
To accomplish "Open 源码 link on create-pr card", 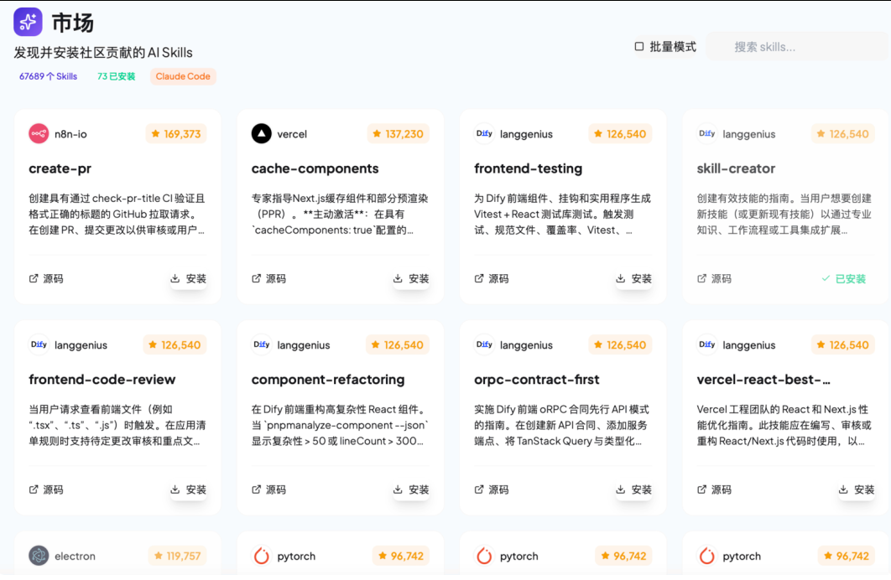I will coord(47,278).
